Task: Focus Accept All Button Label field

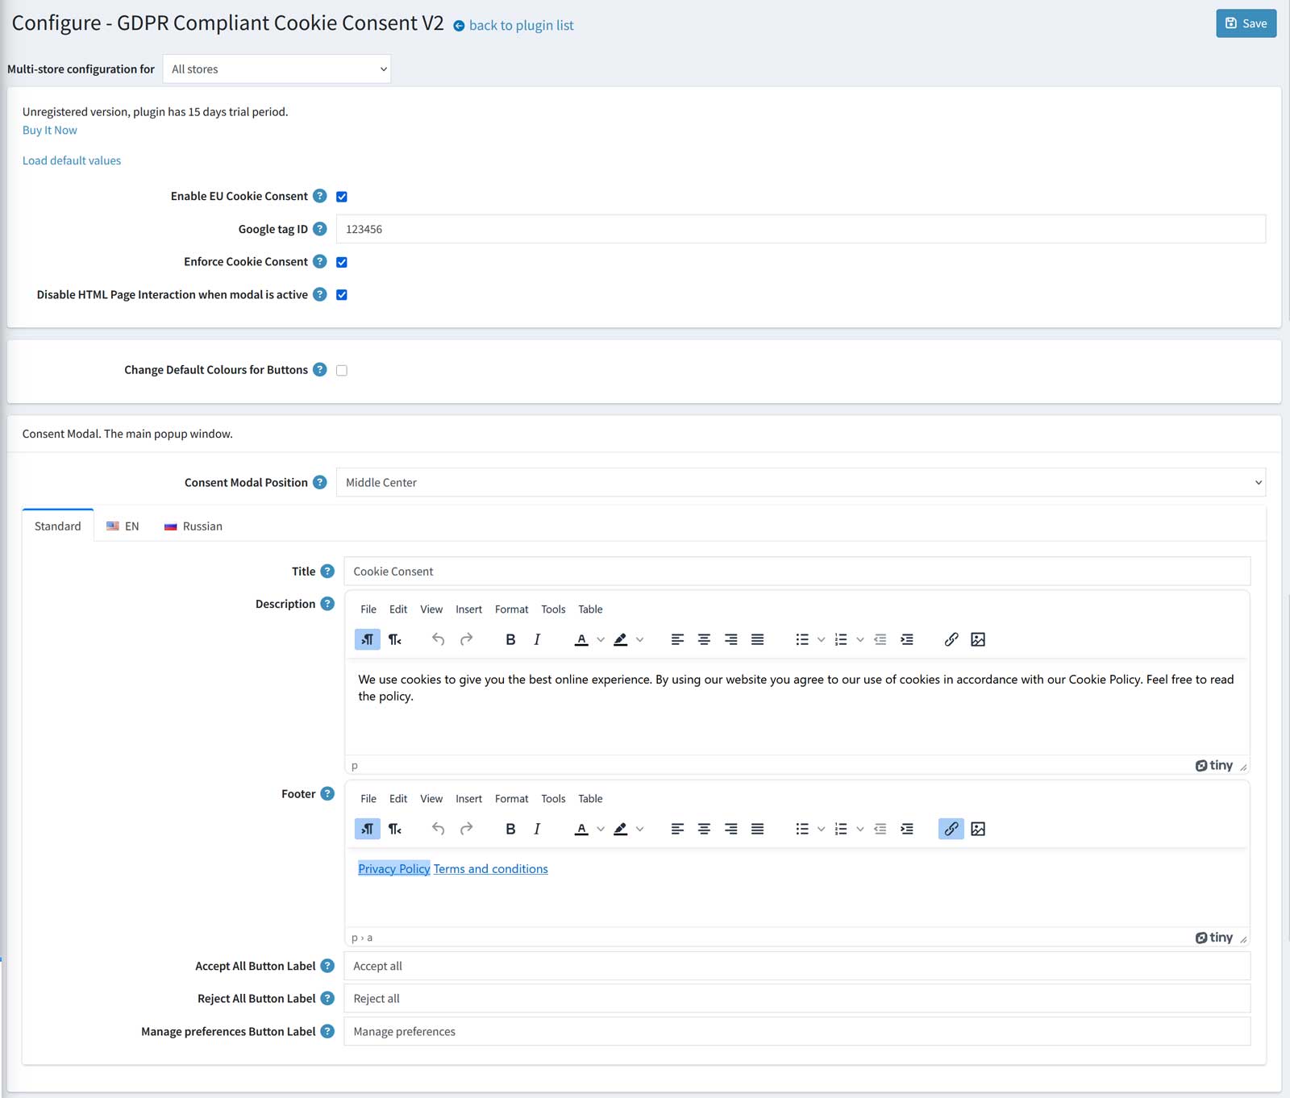Action: tap(797, 966)
